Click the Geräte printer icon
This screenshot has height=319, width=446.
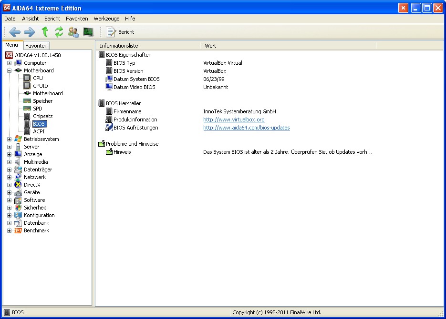pyautogui.click(x=18, y=192)
